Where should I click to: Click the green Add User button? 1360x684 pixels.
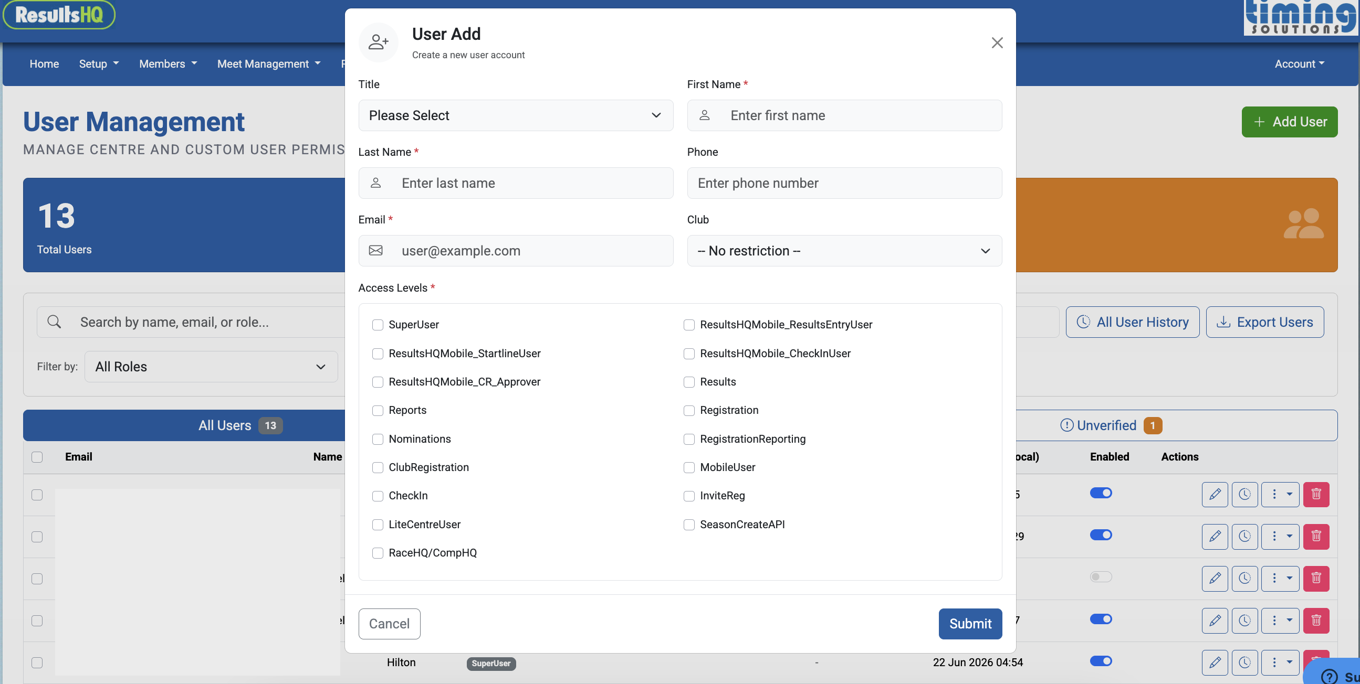[x=1289, y=122]
